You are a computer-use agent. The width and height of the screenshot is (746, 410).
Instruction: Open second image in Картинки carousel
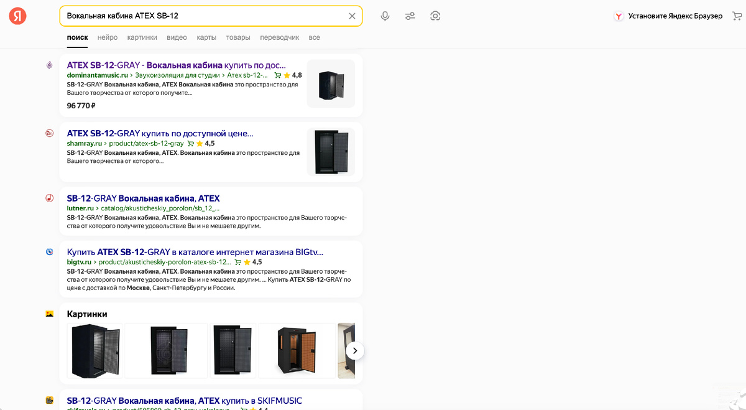pos(166,350)
